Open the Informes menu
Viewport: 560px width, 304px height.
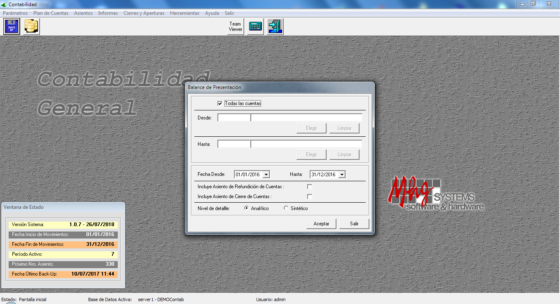click(108, 13)
